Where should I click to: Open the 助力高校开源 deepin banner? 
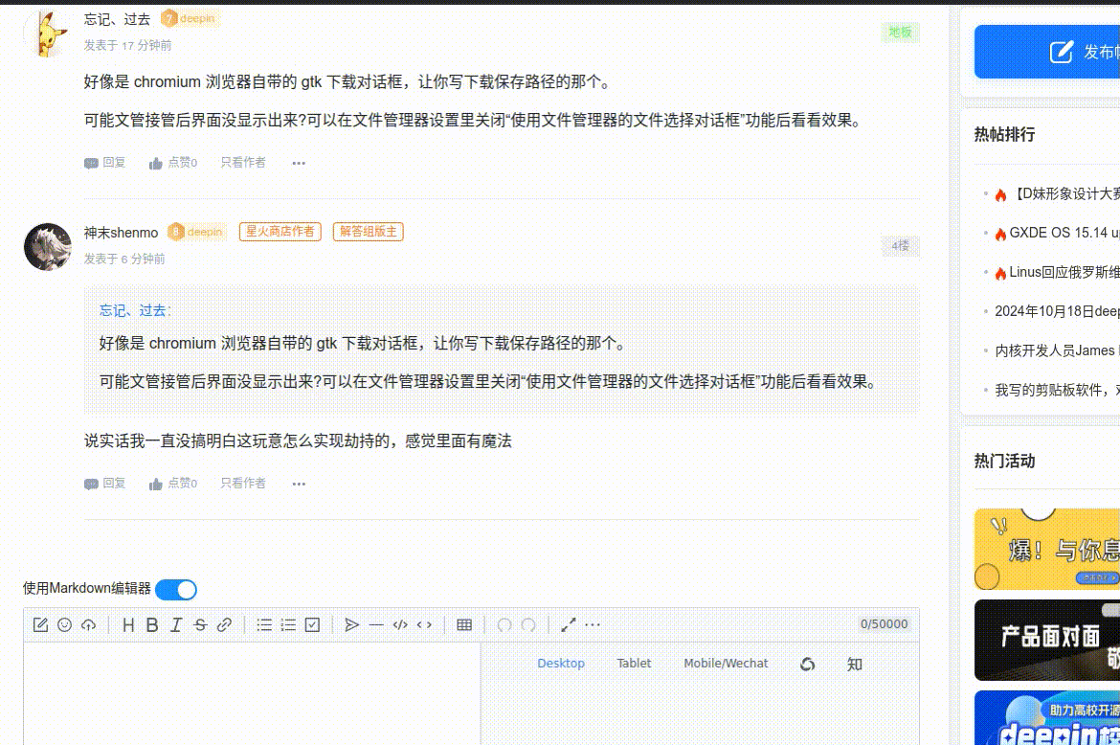click(x=1047, y=718)
